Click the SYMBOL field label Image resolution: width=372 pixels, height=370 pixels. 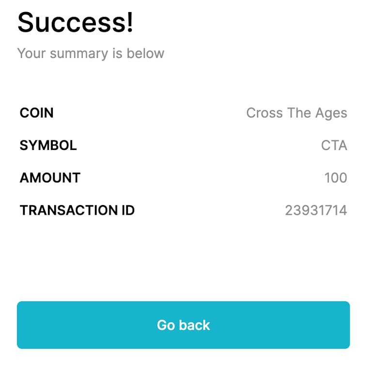[x=48, y=146]
